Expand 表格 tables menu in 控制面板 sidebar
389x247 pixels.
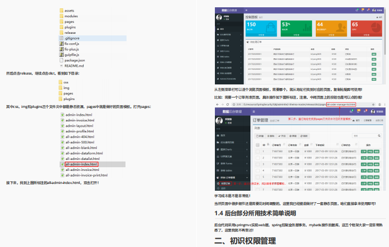(x=229, y=57)
